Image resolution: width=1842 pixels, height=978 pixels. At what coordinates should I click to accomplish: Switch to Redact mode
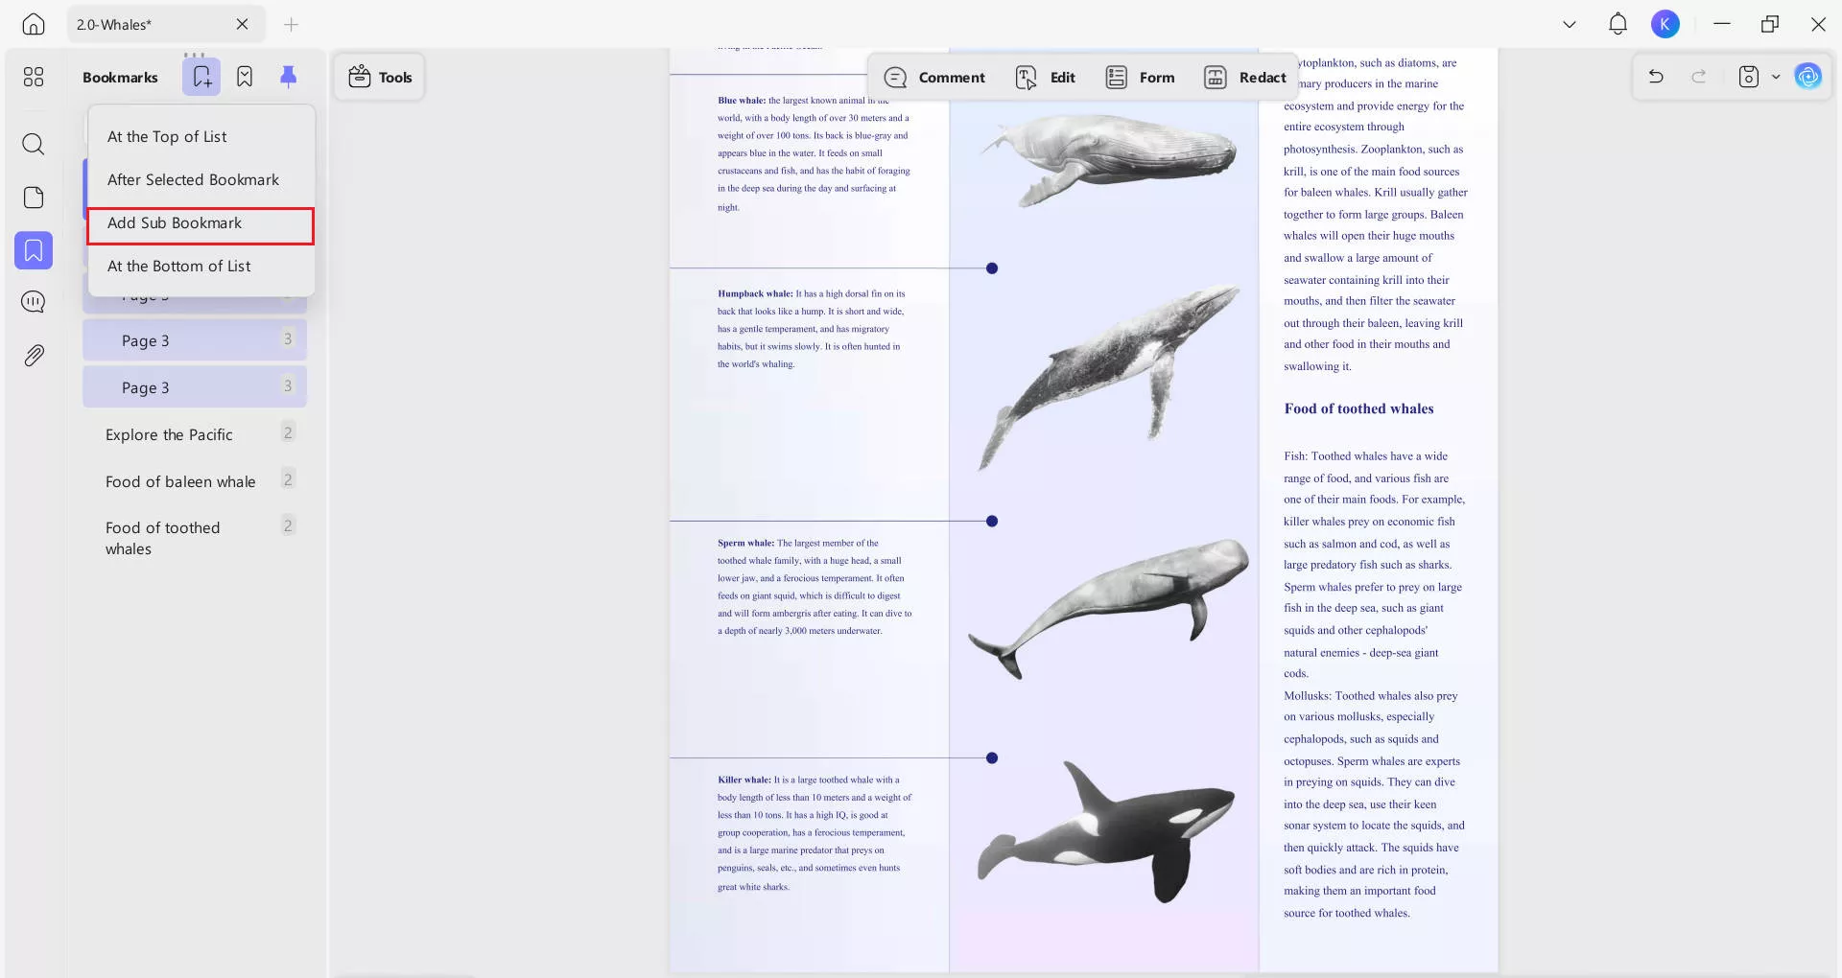pyautogui.click(x=1245, y=78)
